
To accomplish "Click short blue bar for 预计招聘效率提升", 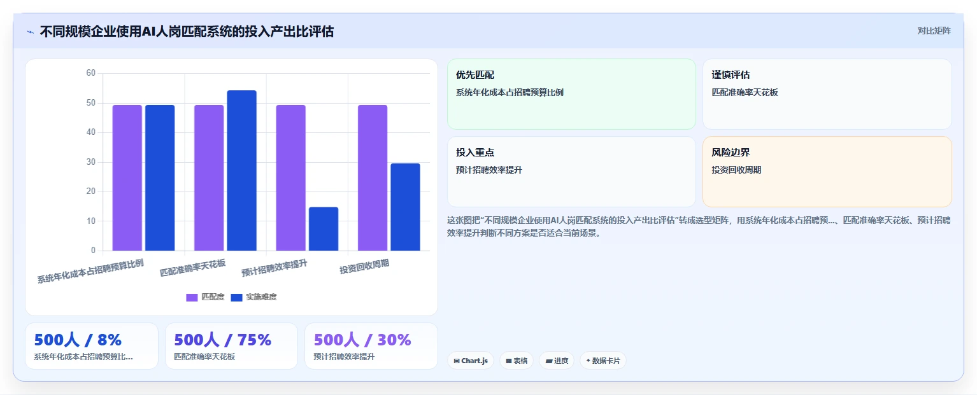I will point(324,229).
